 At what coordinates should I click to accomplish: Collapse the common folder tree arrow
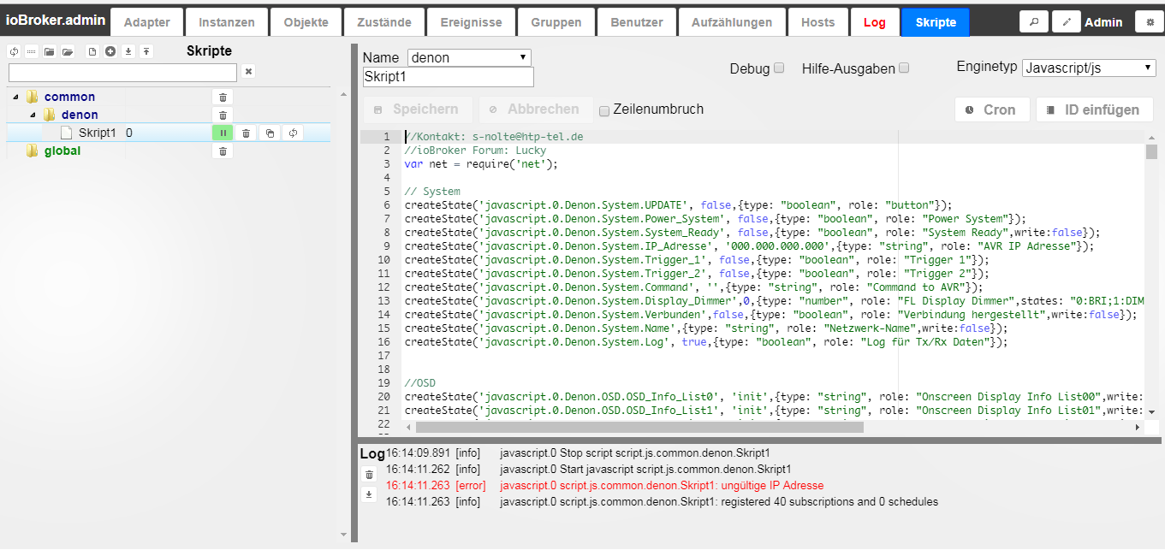tap(15, 98)
